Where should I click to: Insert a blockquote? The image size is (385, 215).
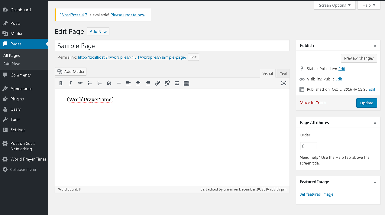click(x=109, y=83)
